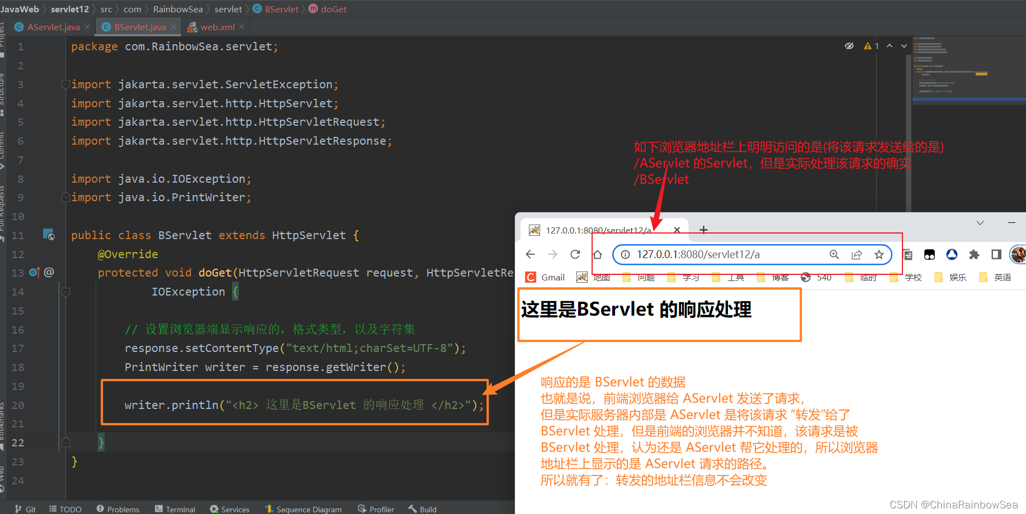Click the doGet method breadcrumb
The height and width of the screenshot is (514, 1026).
point(328,9)
